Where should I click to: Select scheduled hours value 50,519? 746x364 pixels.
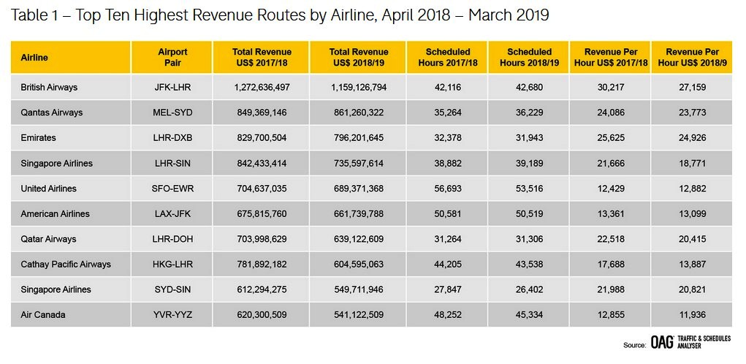click(x=529, y=213)
